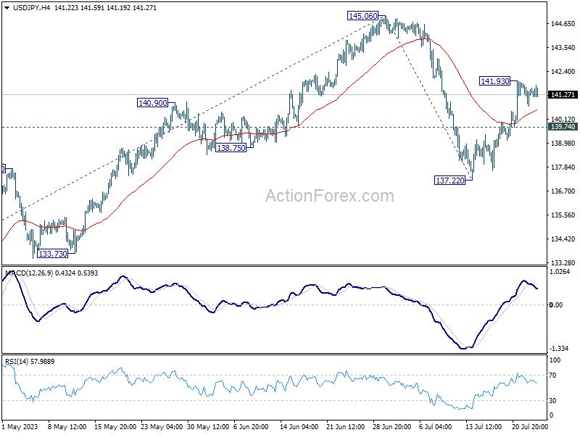The width and height of the screenshot is (580, 435).
Task: Click the USDJPY,H4 symbol title
Action: click(32, 8)
